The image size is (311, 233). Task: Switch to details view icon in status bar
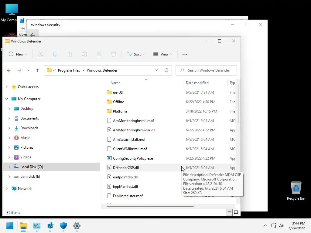(x=230, y=212)
